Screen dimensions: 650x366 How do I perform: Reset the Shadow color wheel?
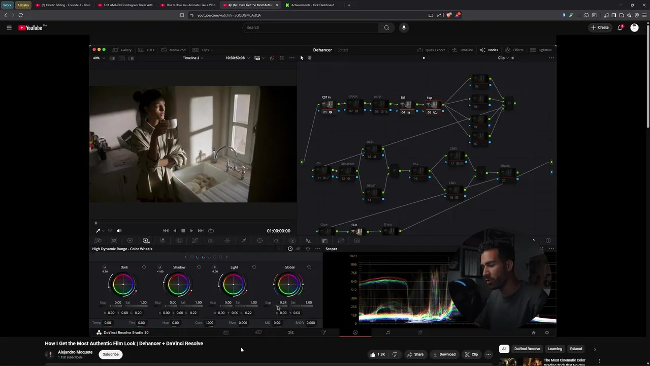[x=199, y=267]
